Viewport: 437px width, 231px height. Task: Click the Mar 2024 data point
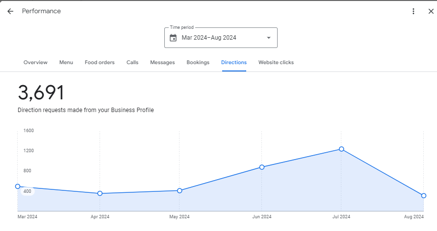18,186
